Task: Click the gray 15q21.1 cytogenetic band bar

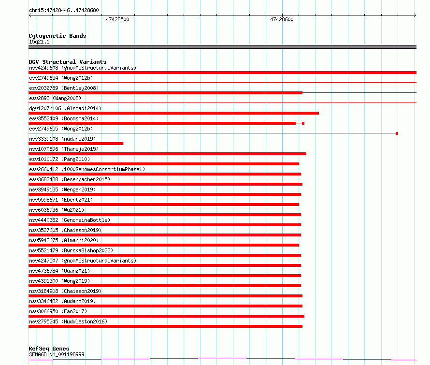Action: (x=222, y=47)
